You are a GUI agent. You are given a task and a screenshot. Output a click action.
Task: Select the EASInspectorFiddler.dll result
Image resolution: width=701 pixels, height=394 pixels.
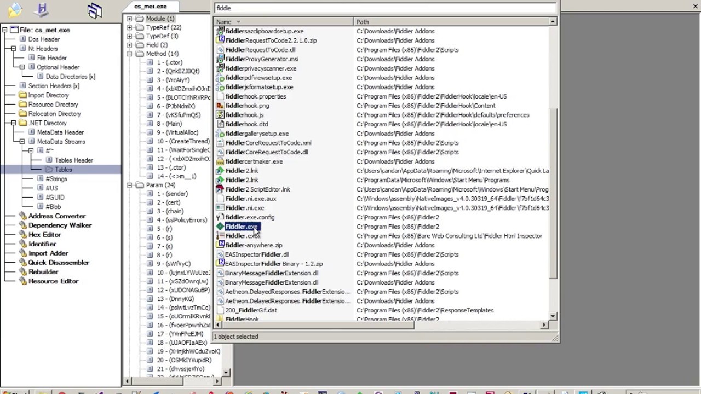[257, 254]
